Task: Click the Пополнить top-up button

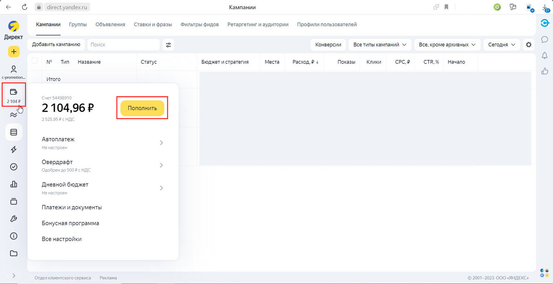Action: click(142, 108)
